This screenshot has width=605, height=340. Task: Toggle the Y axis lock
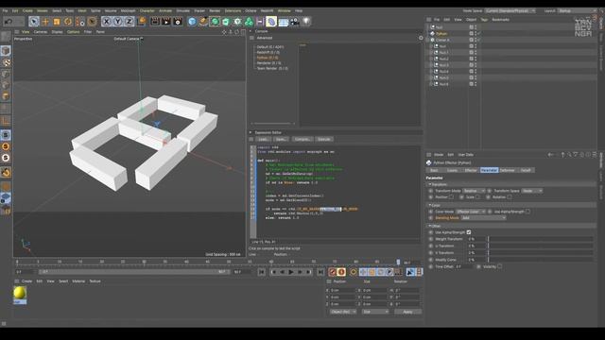coord(117,22)
